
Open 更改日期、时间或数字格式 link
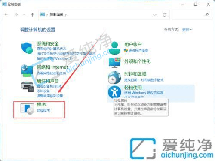[144, 80]
